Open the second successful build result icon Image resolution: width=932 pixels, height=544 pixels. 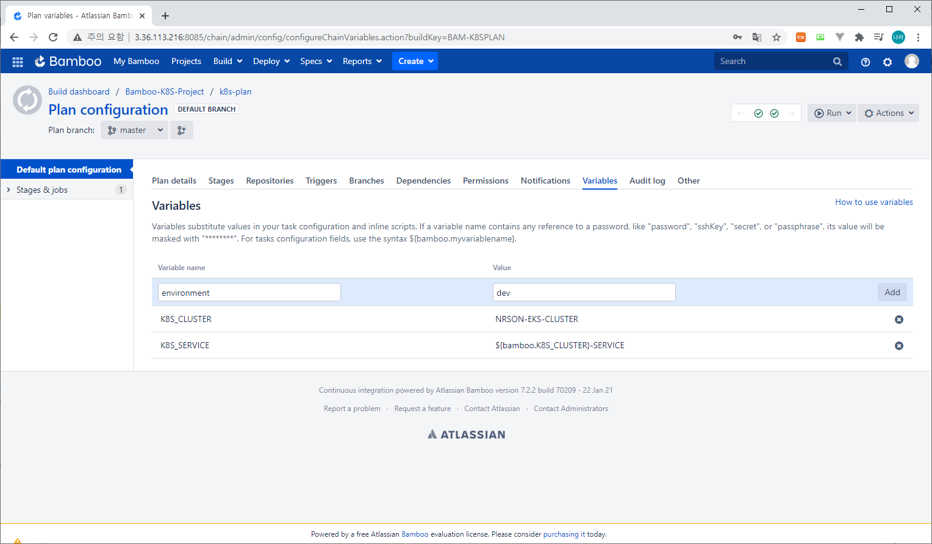(x=774, y=113)
